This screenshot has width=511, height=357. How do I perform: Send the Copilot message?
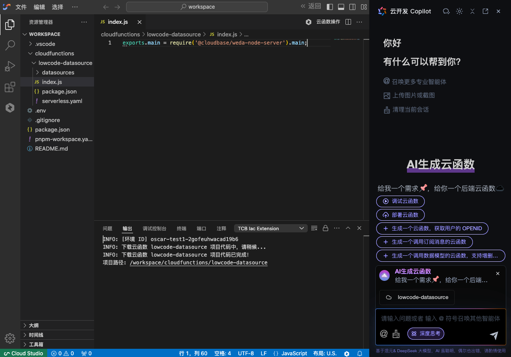(494, 335)
